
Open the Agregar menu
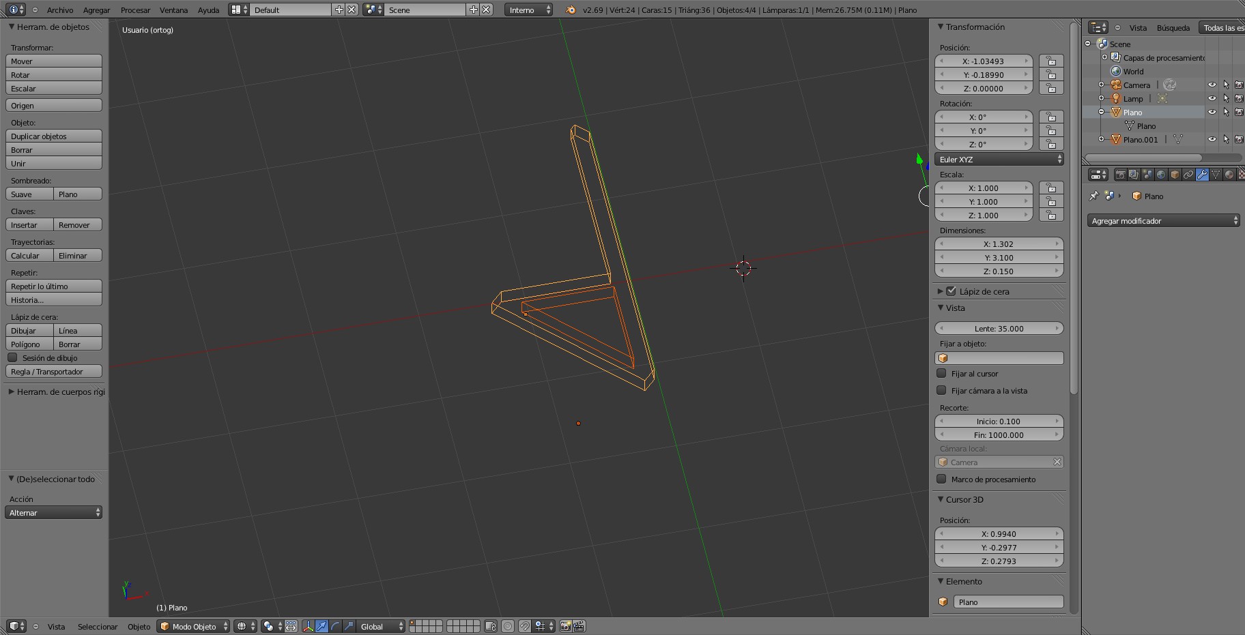point(96,10)
